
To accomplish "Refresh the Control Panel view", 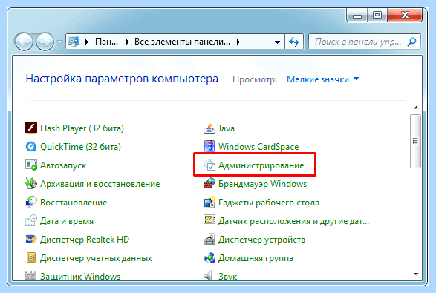I will [x=294, y=42].
